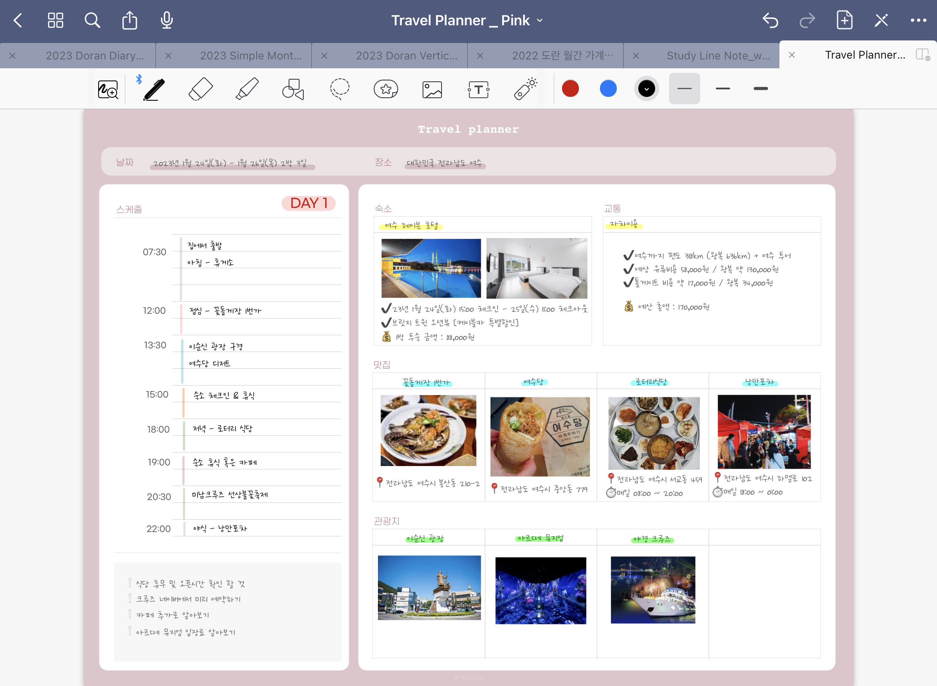The height and width of the screenshot is (686, 937).
Task: Toggle the split view icon on the Travel Planner tab
Action: pos(922,55)
